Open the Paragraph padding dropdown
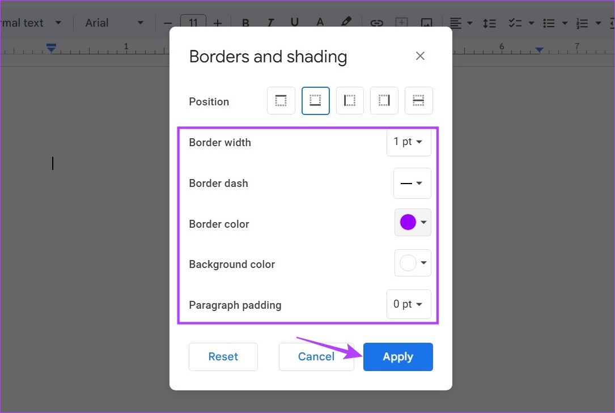The width and height of the screenshot is (615, 413). [x=409, y=304]
